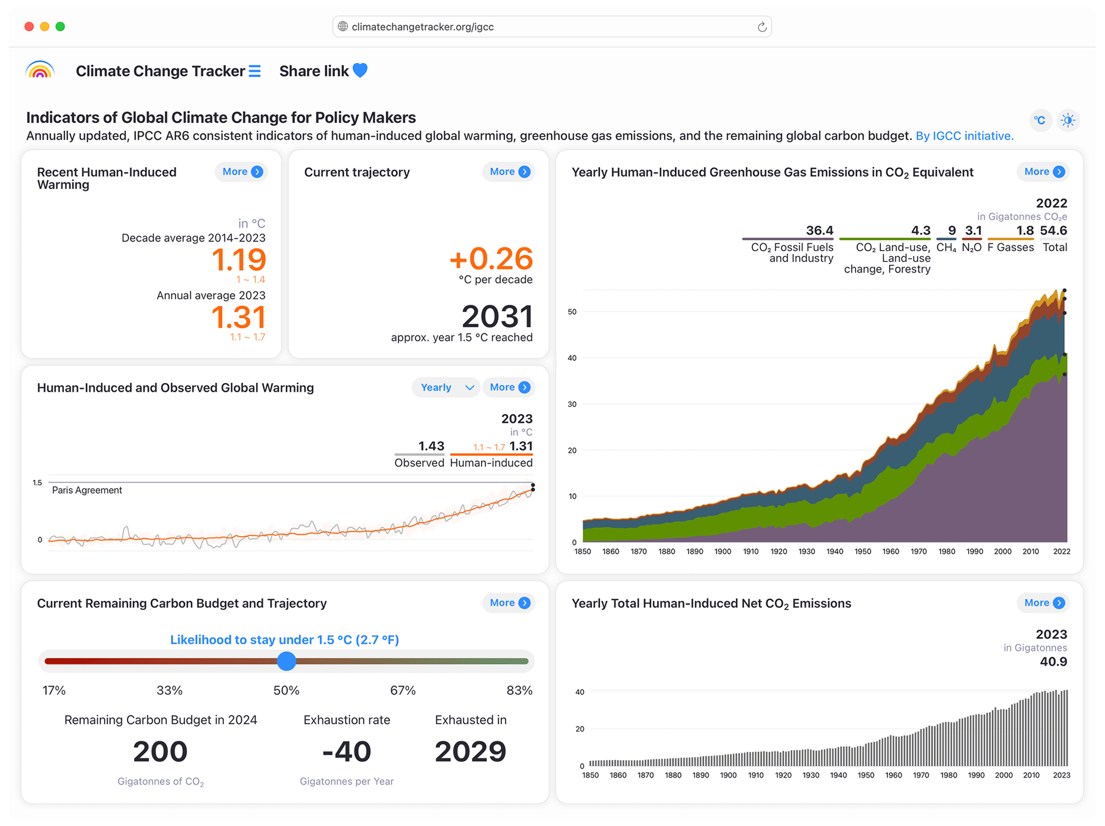The image size is (1105, 826).
Task: Open the hamburger menu next to Climate Change Tracker
Action: click(255, 71)
